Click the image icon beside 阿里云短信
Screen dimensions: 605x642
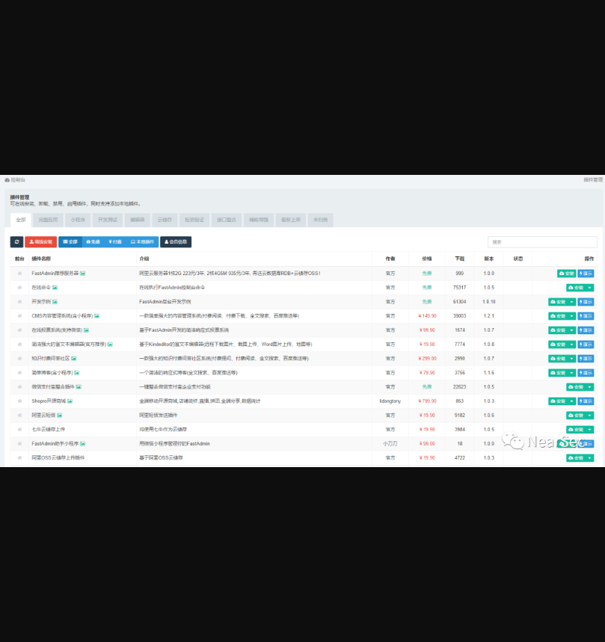click(x=60, y=416)
